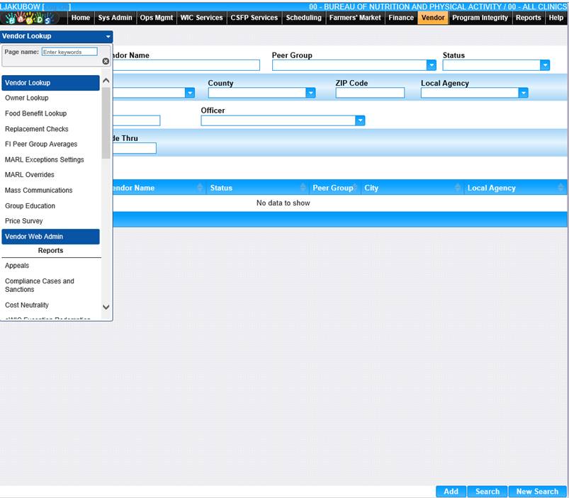Image resolution: width=569 pixels, height=498 pixels.
Task: Open the Help menu
Action: pyautogui.click(x=556, y=18)
